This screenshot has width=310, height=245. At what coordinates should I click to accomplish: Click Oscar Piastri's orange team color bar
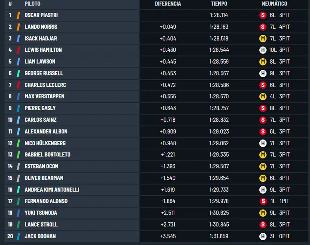(x=18, y=15)
